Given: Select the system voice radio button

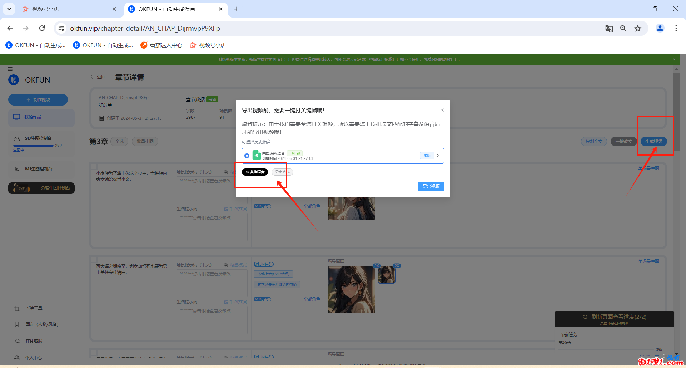Looking at the screenshot, I should click(247, 156).
